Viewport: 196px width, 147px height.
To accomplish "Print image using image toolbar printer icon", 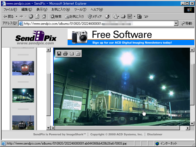I will (x=65, y=54).
